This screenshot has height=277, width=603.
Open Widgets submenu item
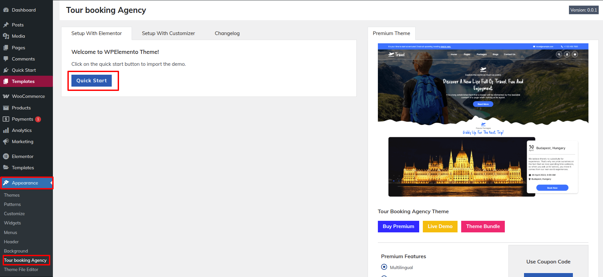tap(12, 223)
